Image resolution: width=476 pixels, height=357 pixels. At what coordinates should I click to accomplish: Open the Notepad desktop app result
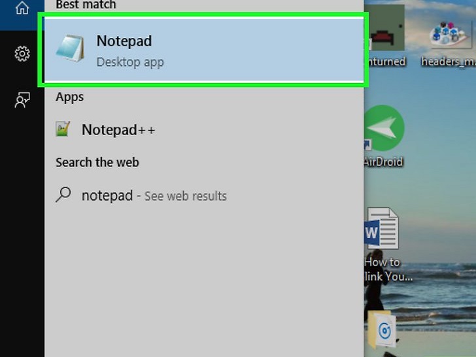[204, 50]
